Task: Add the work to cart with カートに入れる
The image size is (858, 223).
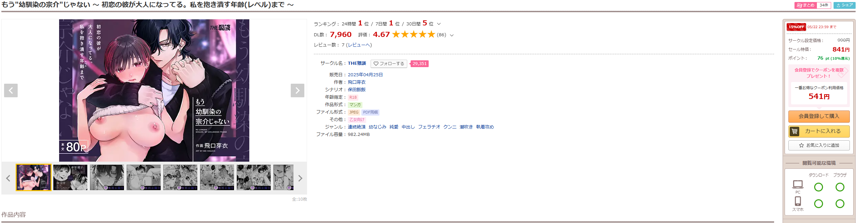Action: [x=819, y=131]
